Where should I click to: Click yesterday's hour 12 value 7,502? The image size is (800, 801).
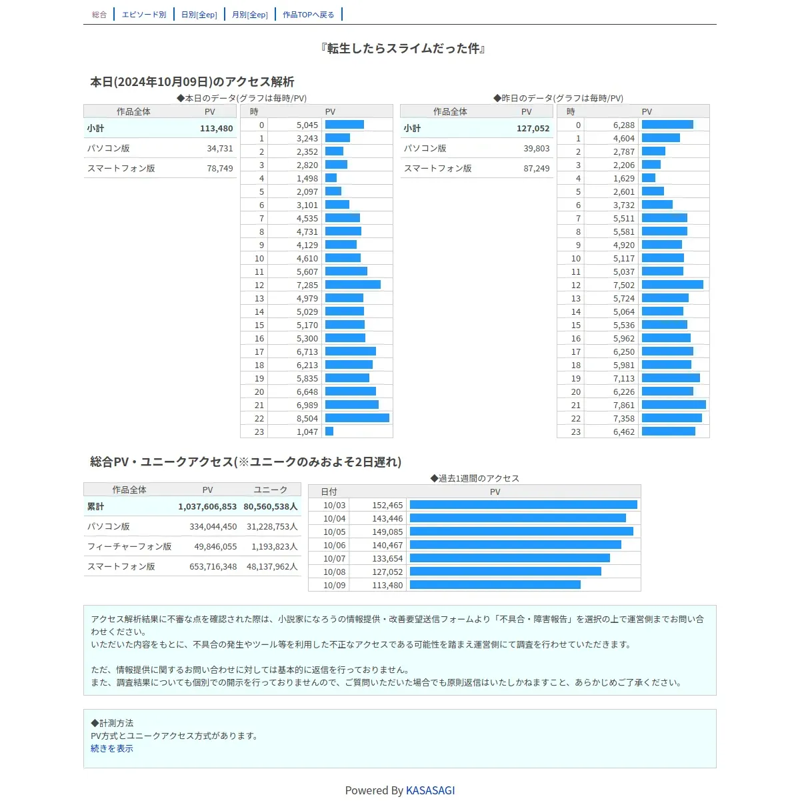click(624, 285)
